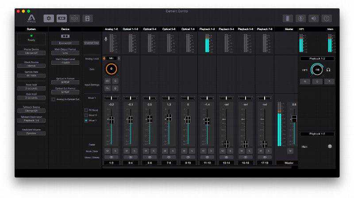Expand the Optical In Format dropdown
The height and width of the screenshot is (198, 354).
pyautogui.click(x=65, y=82)
